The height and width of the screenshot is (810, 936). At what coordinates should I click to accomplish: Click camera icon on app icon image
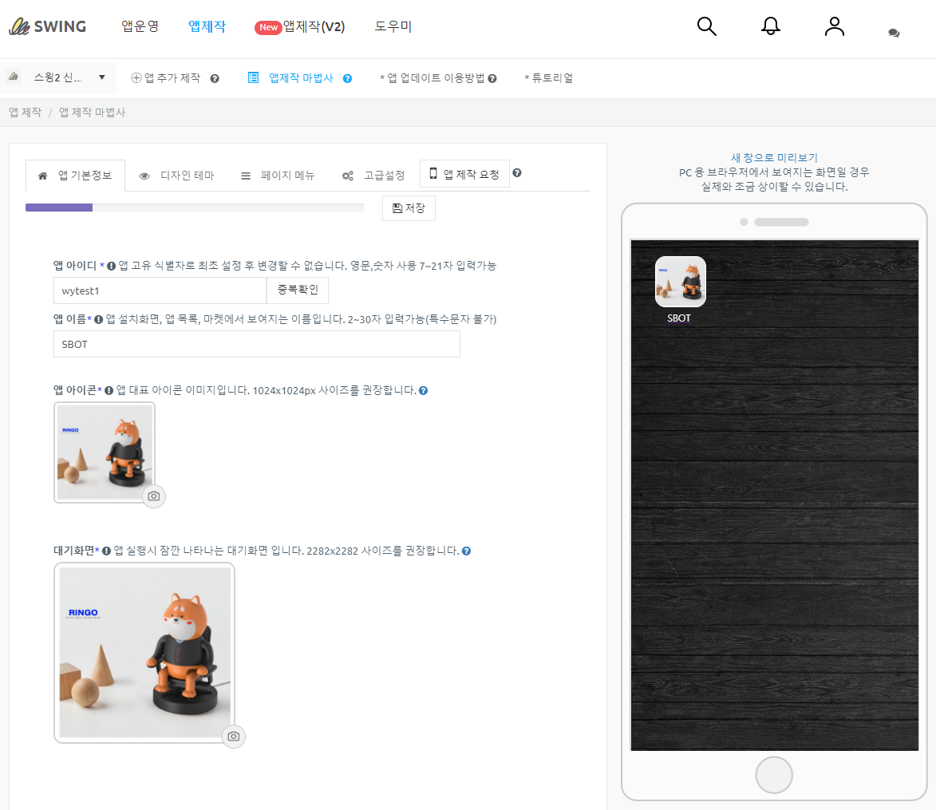coord(153,496)
